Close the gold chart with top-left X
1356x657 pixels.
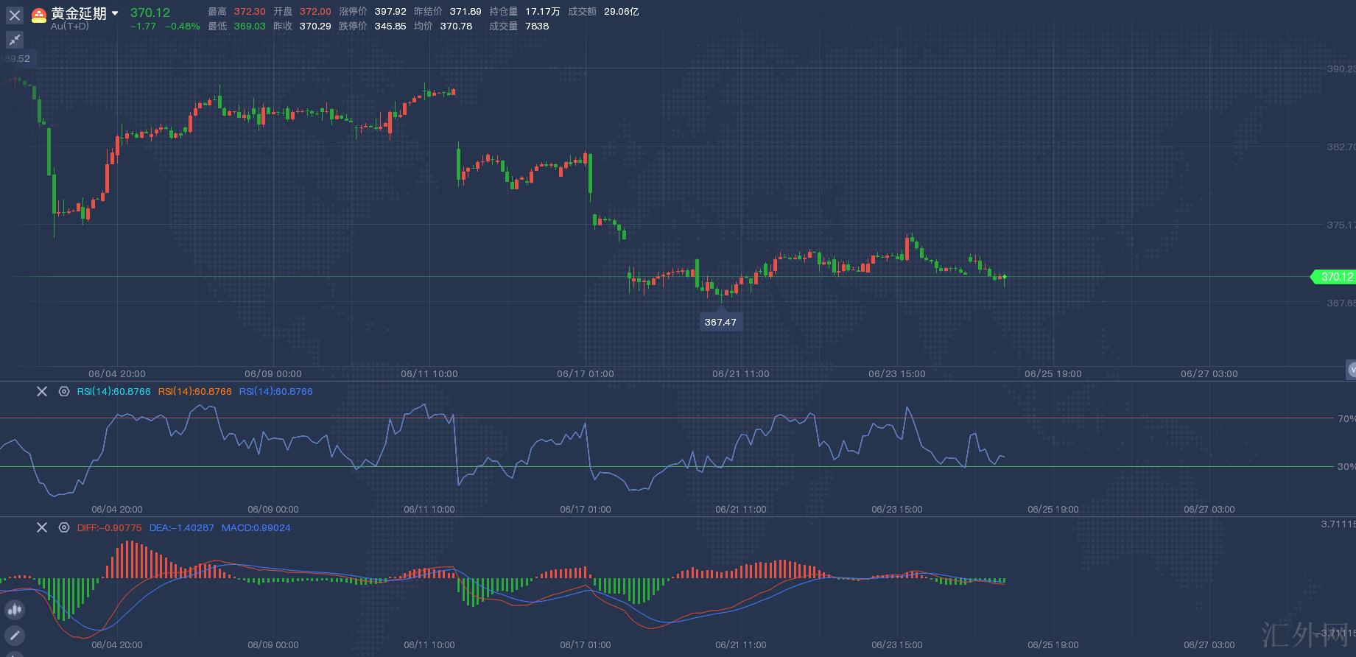(15, 15)
